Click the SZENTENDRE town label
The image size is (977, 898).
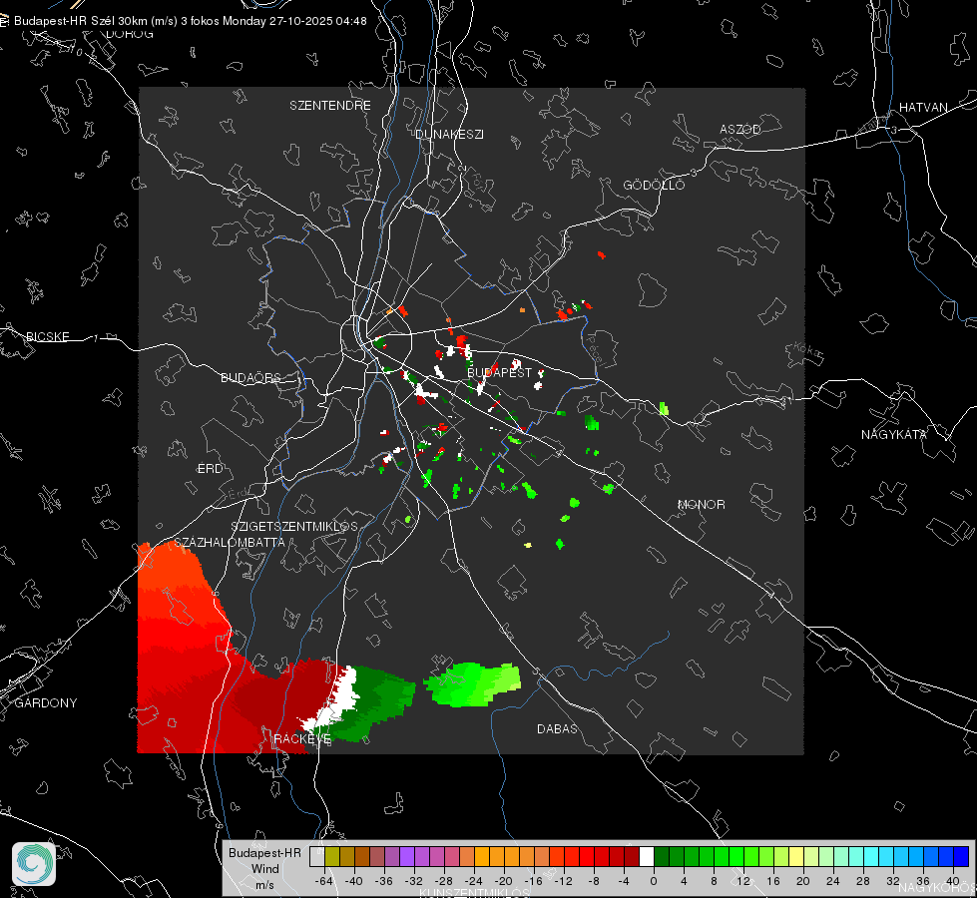[330, 106]
